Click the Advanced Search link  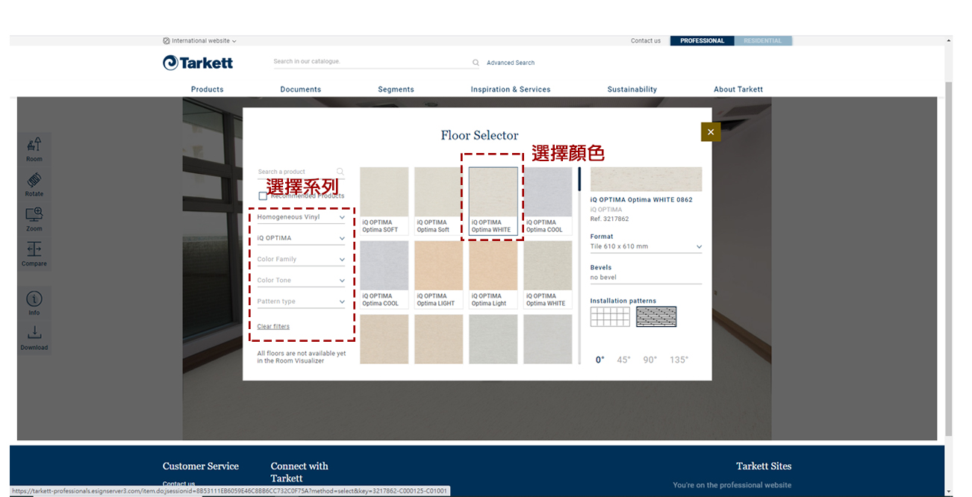511,63
